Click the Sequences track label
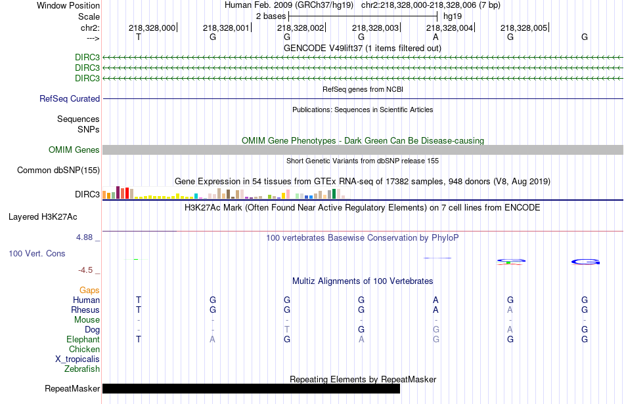The width and height of the screenshot is (624, 404). pyautogui.click(x=78, y=119)
